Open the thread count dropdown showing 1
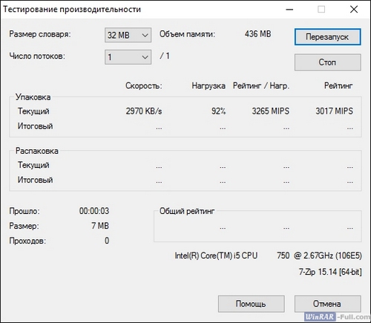 128,57
